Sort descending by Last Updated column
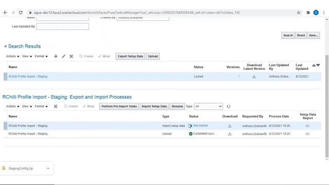 tap(318, 65)
